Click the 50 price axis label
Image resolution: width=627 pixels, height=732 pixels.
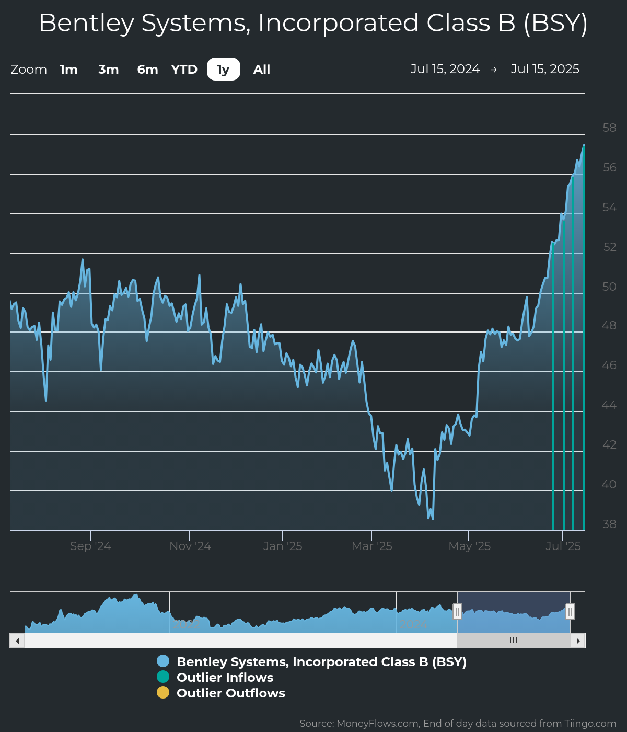(x=609, y=287)
